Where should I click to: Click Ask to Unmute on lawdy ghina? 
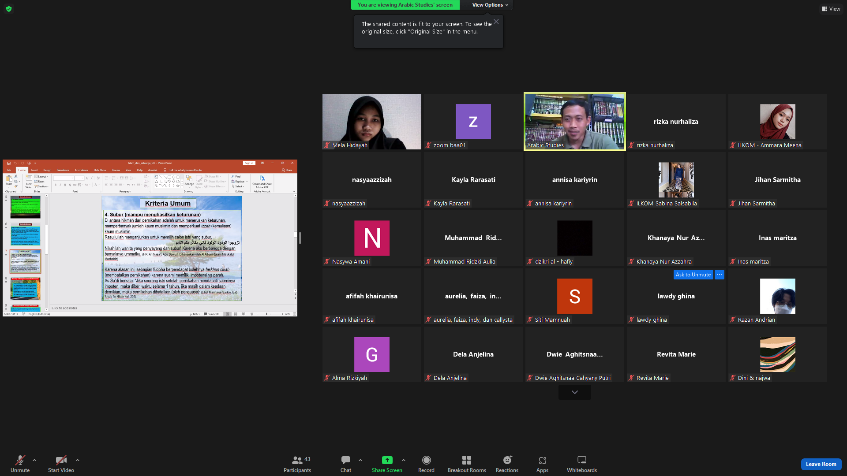tap(693, 275)
